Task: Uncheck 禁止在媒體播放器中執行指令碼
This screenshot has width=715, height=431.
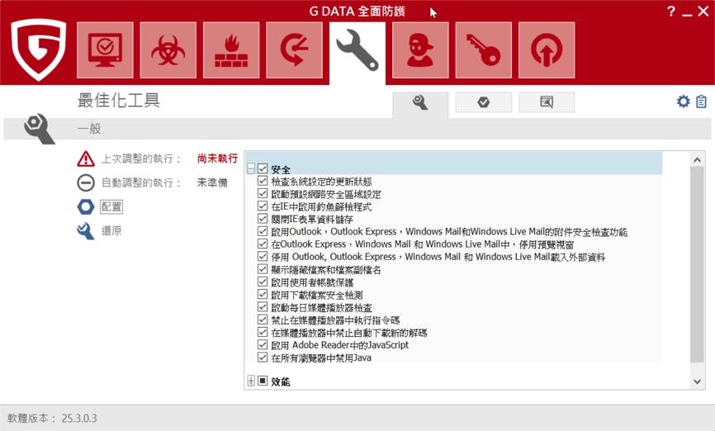Action: tap(263, 320)
